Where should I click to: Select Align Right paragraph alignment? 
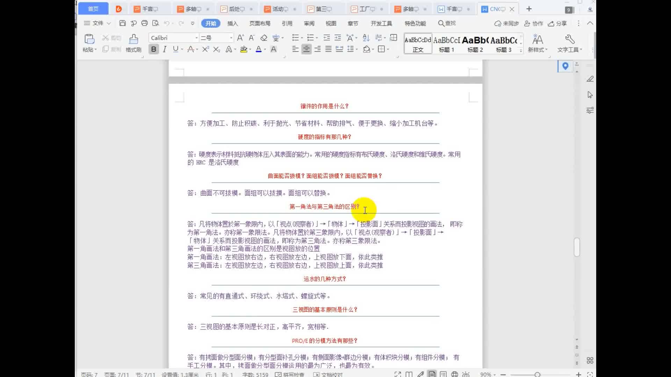click(x=317, y=49)
